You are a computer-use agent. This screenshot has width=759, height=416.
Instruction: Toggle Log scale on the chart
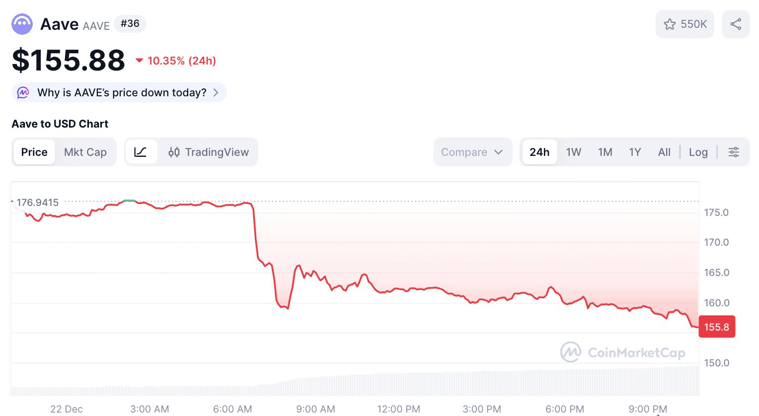click(698, 152)
